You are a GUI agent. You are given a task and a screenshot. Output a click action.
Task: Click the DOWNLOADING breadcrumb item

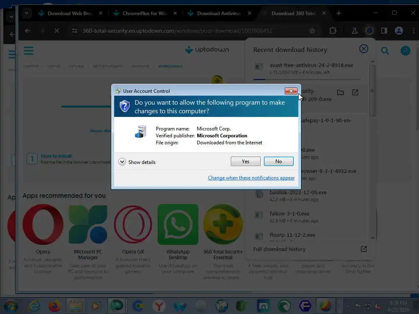point(170,66)
